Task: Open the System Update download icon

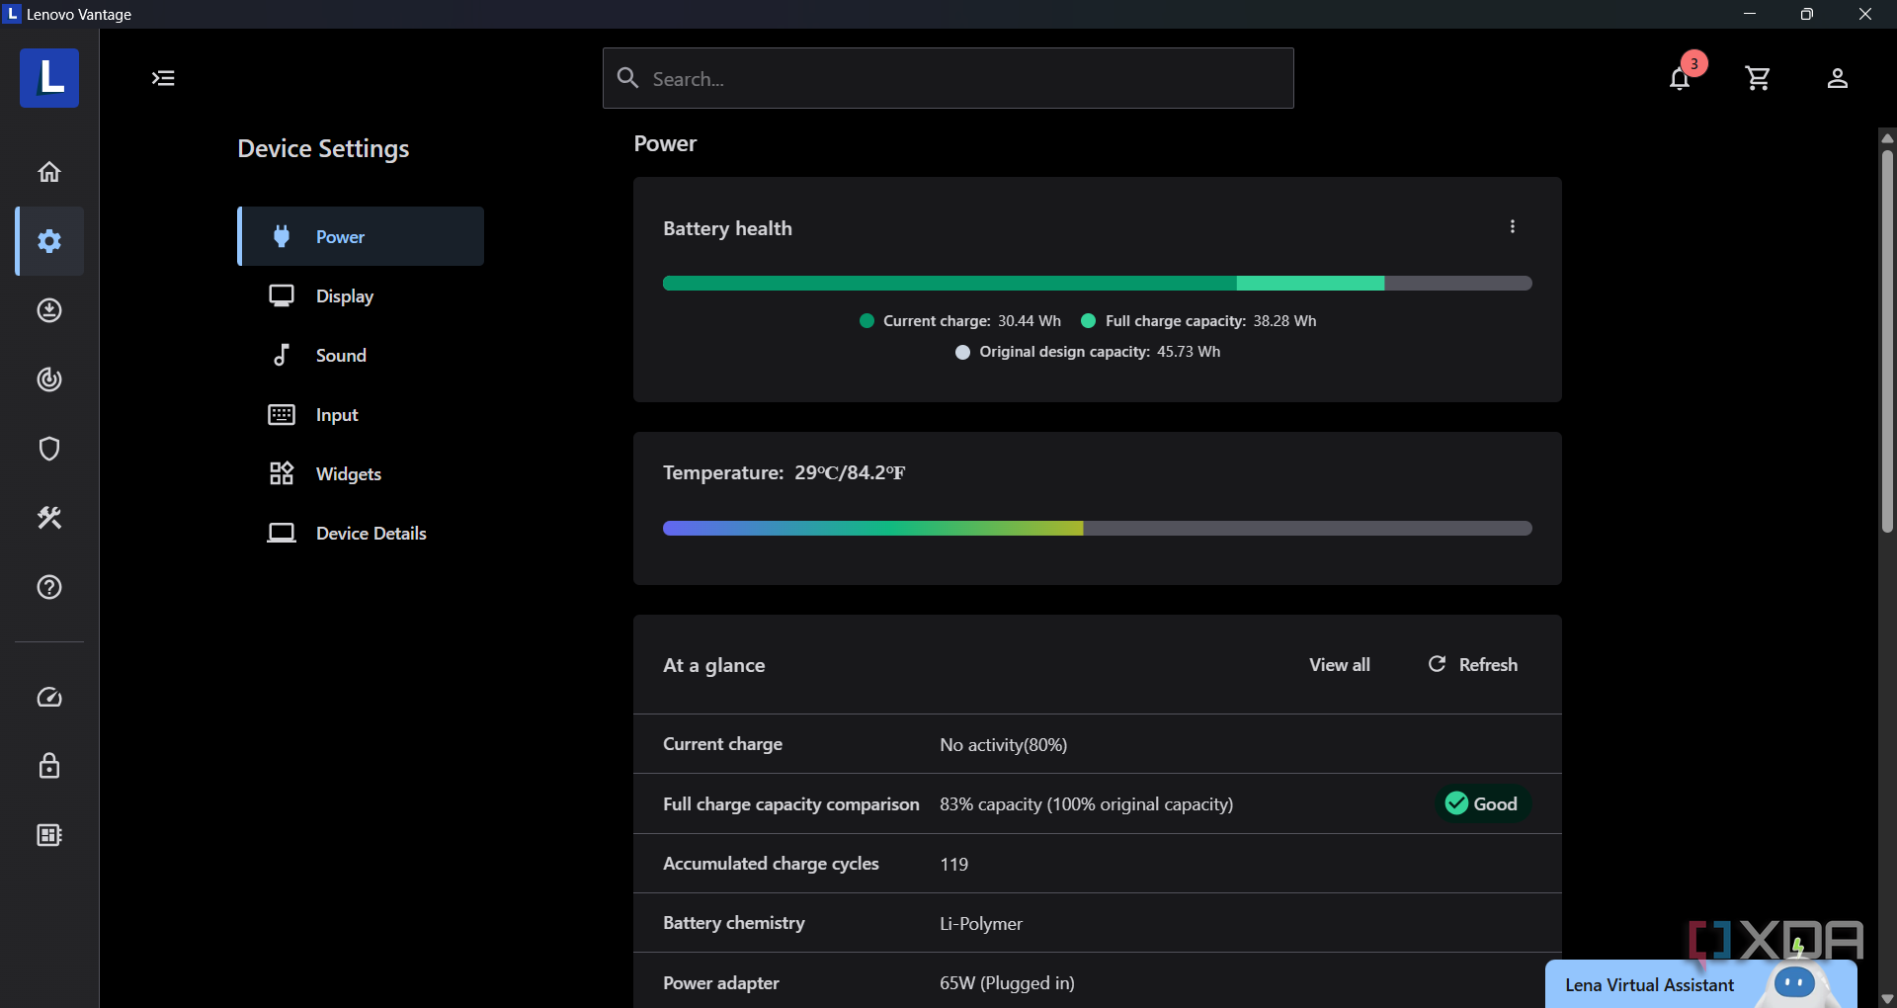Action: (49, 310)
